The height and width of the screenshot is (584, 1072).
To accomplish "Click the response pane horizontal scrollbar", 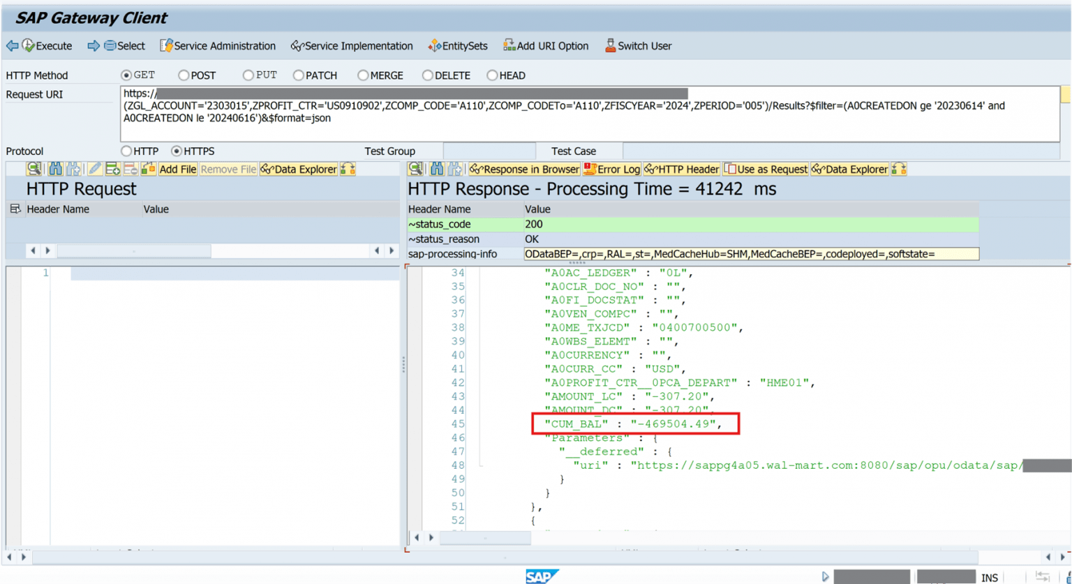I will [x=485, y=537].
